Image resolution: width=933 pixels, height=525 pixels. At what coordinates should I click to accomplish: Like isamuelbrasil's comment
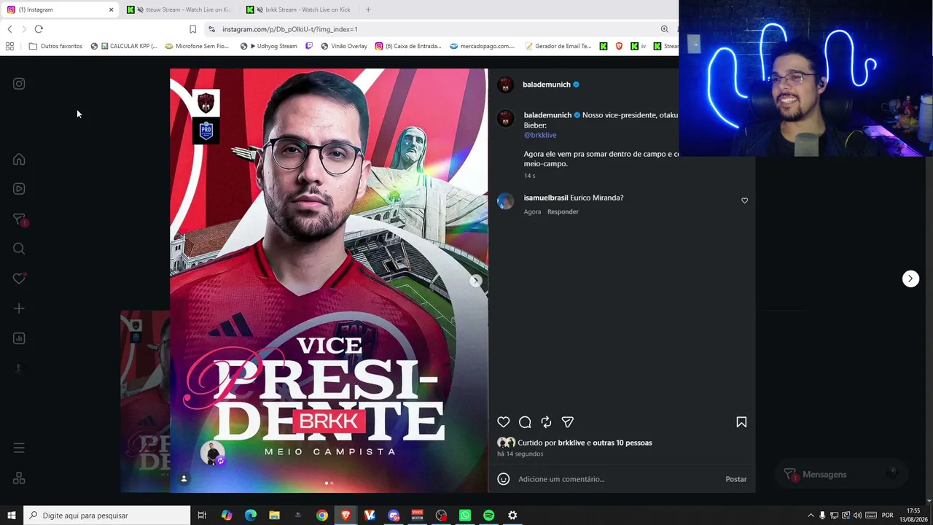coord(744,201)
